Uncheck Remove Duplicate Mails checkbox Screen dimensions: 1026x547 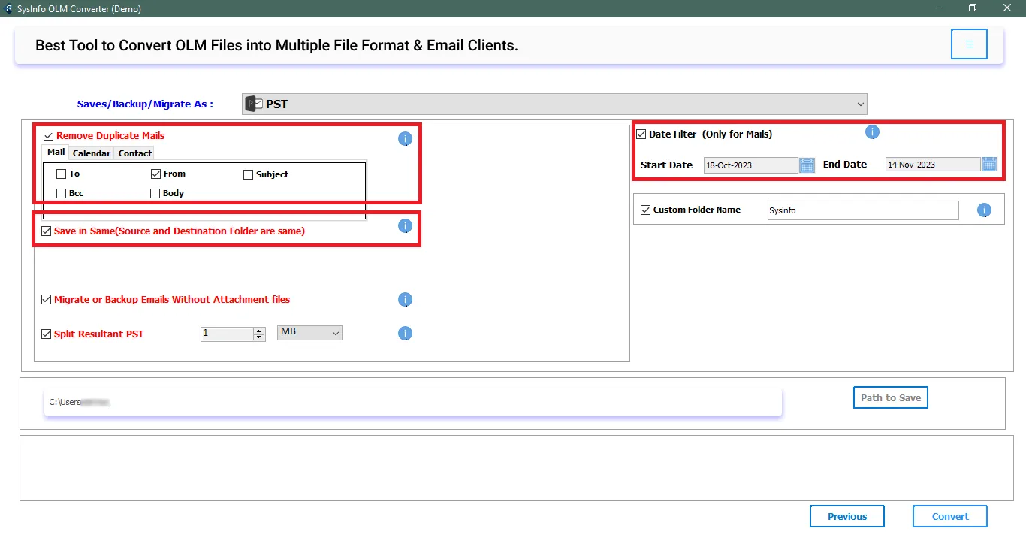click(x=49, y=136)
